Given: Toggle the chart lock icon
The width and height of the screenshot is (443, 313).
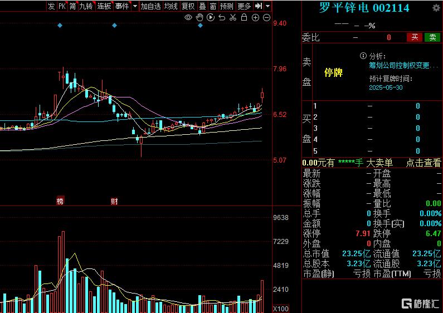Looking at the screenshot, I should point(244,17).
